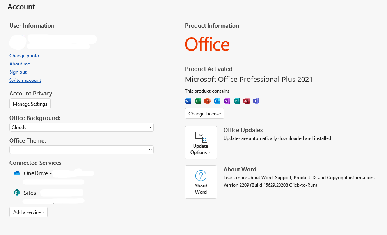Click the 'Microsoft Office Professional Plus 2021' text
The height and width of the screenshot is (235, 387).
click(x=249, y=80)
